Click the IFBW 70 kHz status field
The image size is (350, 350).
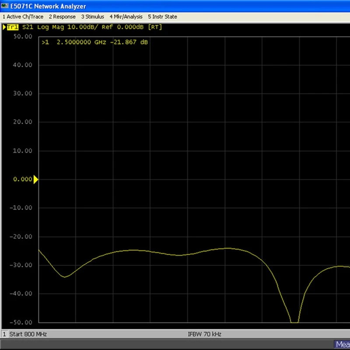click(204, 334)
